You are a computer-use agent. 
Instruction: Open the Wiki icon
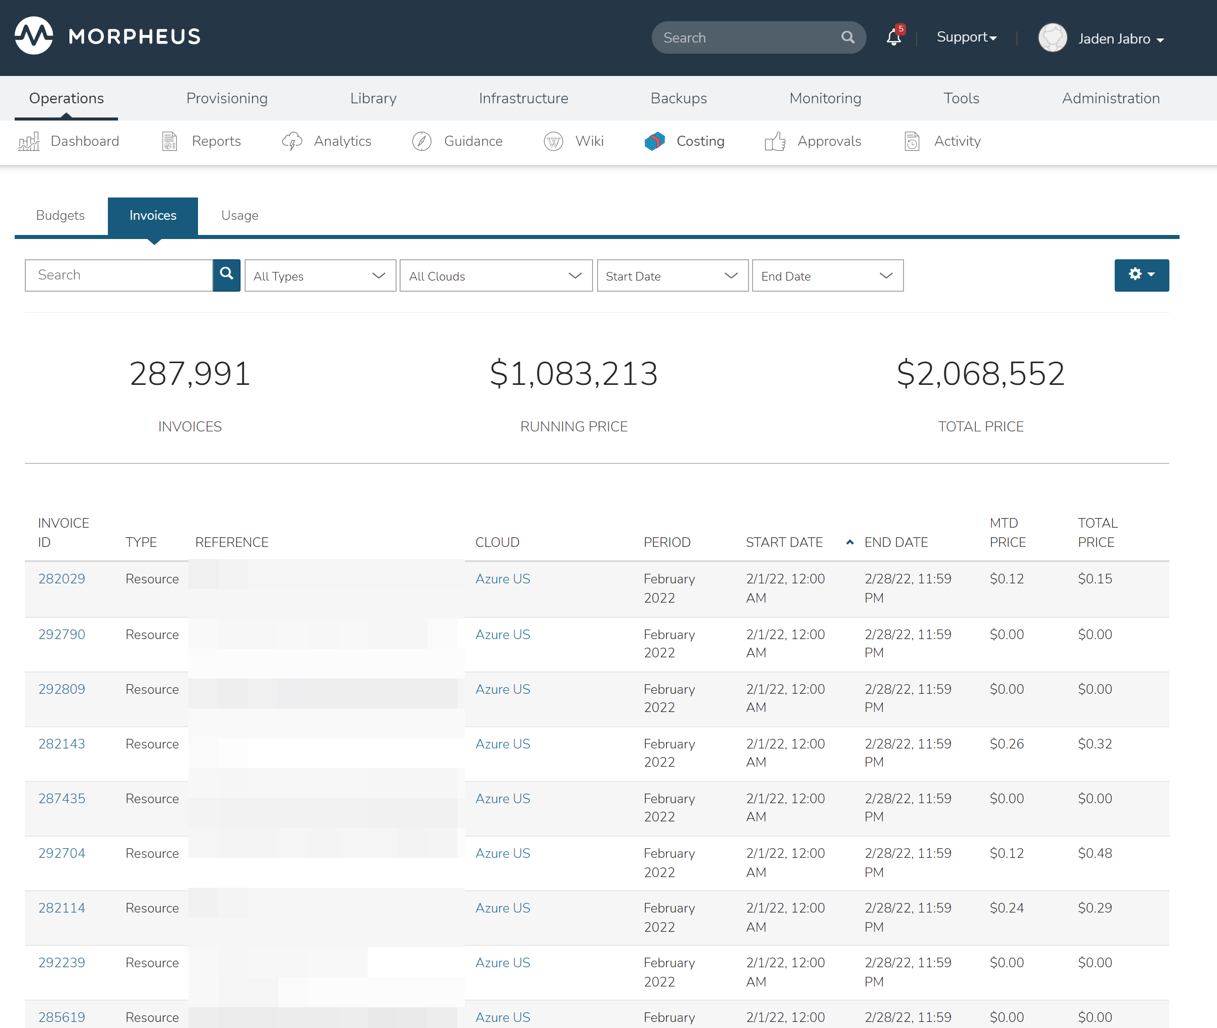click(x=553, y=141)
